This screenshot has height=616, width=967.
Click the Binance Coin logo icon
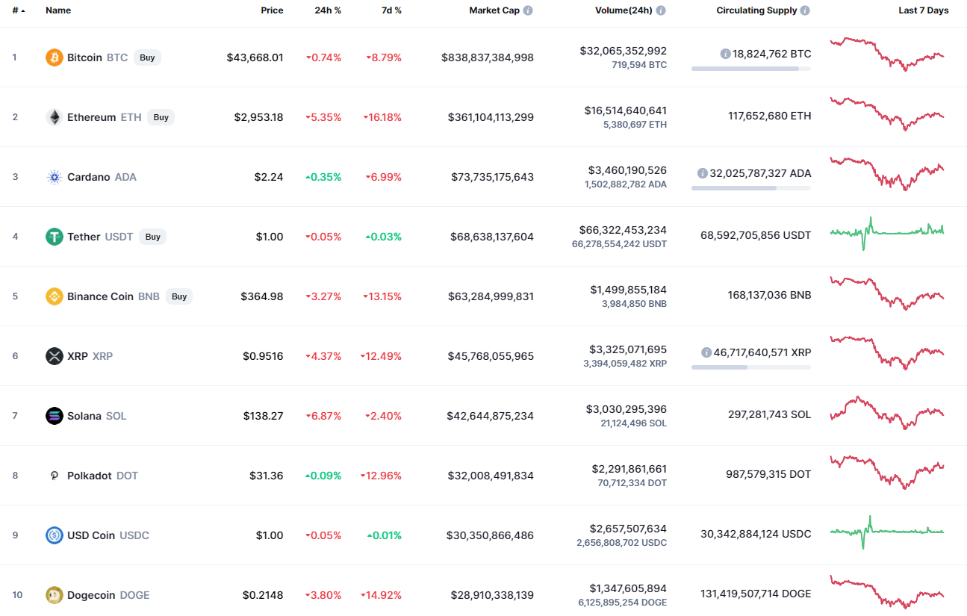pyautogui.click(x=55, y=296)
